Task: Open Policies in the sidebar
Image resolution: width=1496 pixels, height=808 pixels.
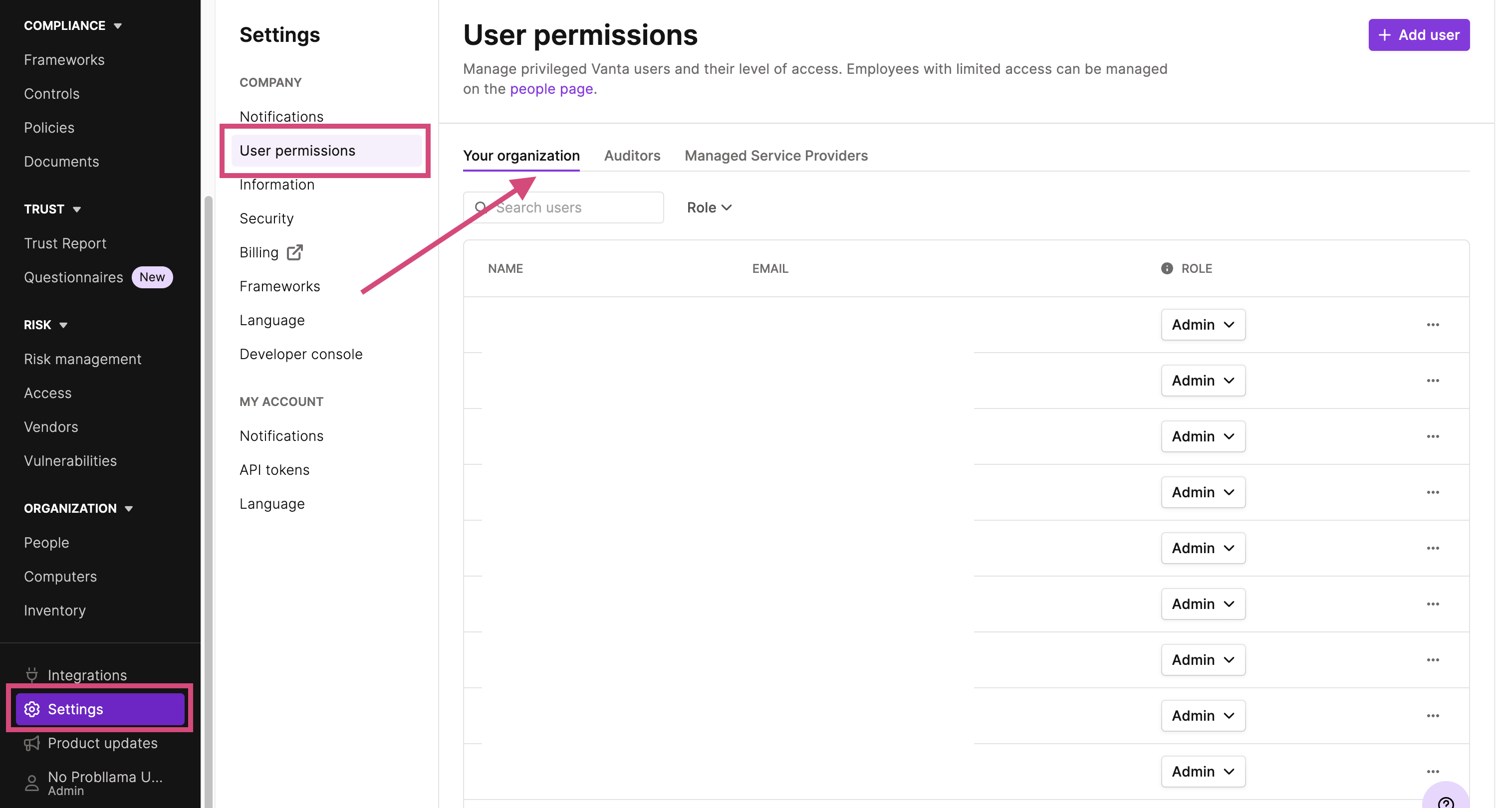Action: (x=49, y=128)
